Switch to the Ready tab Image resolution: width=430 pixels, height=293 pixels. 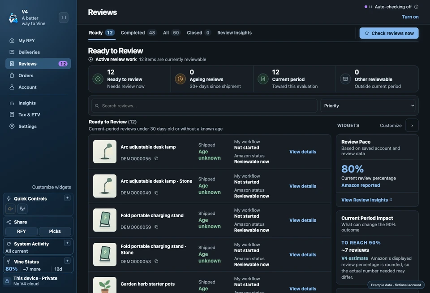tap(102, 33)
